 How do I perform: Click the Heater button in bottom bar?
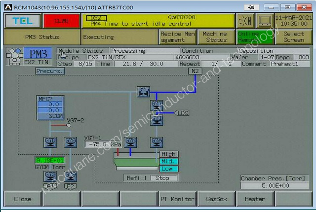pyautogui.click(x=255, y=199)
